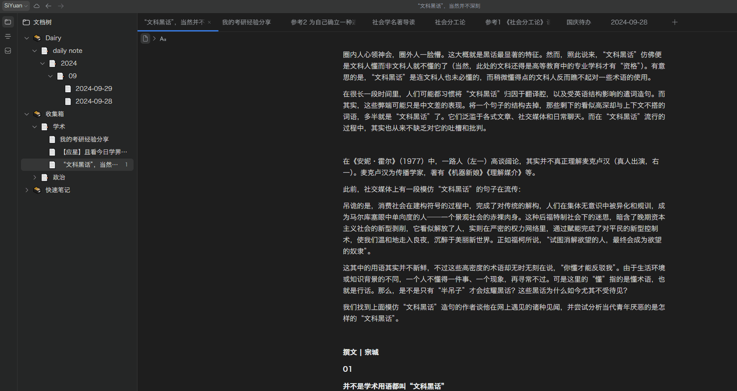737x391 pixels.
Task: Switch to the 社会分工论 tab
Action: pyautogui.click(x=450, y=22)
